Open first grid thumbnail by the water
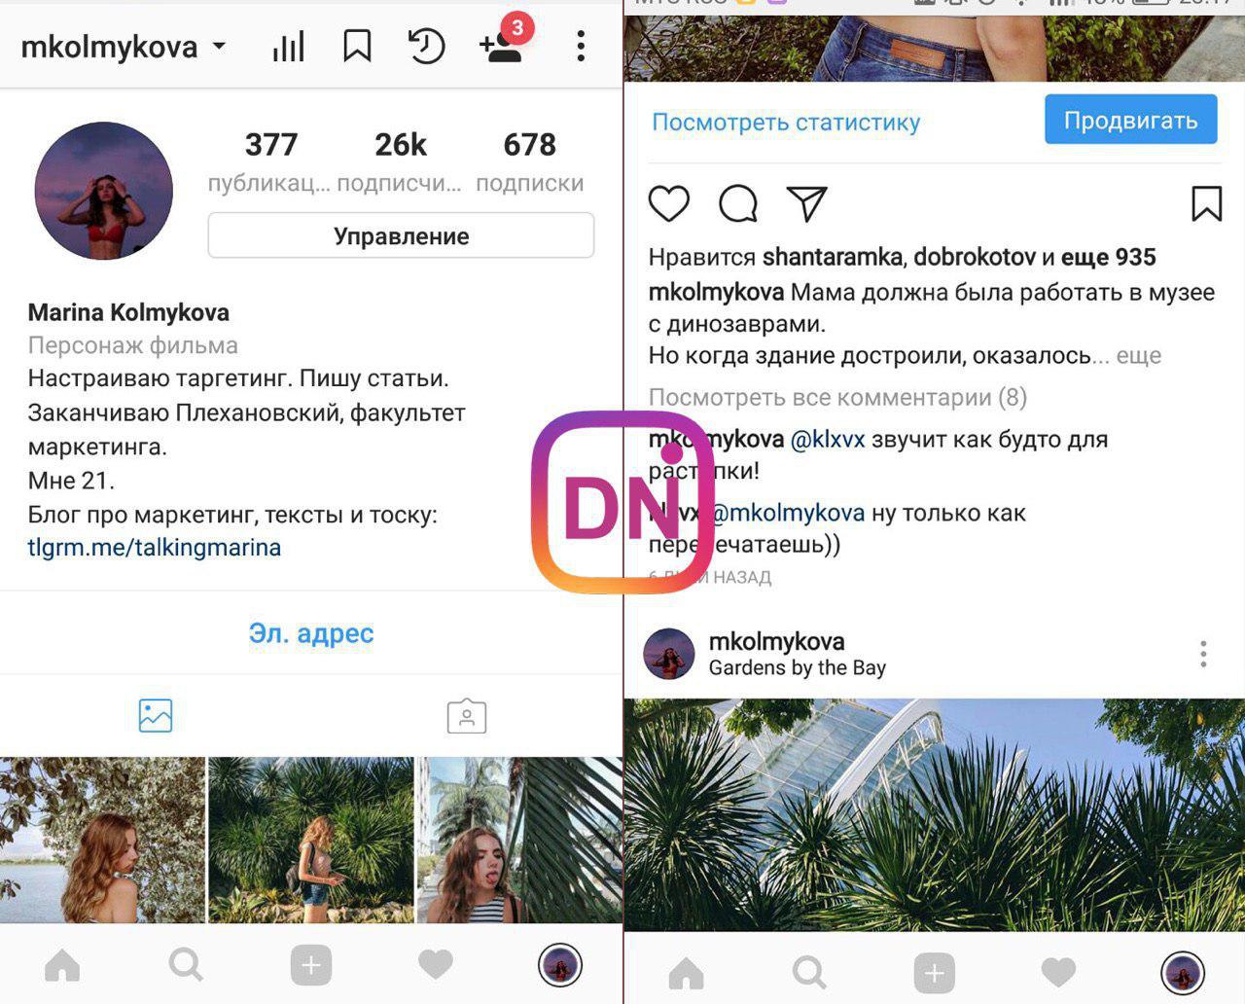 click(x=102, y=840)
